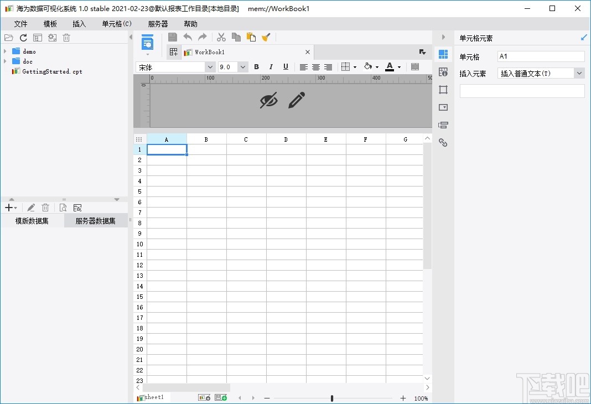Toggle underline formatting
The image size is (591, 404).
point(286,67)
